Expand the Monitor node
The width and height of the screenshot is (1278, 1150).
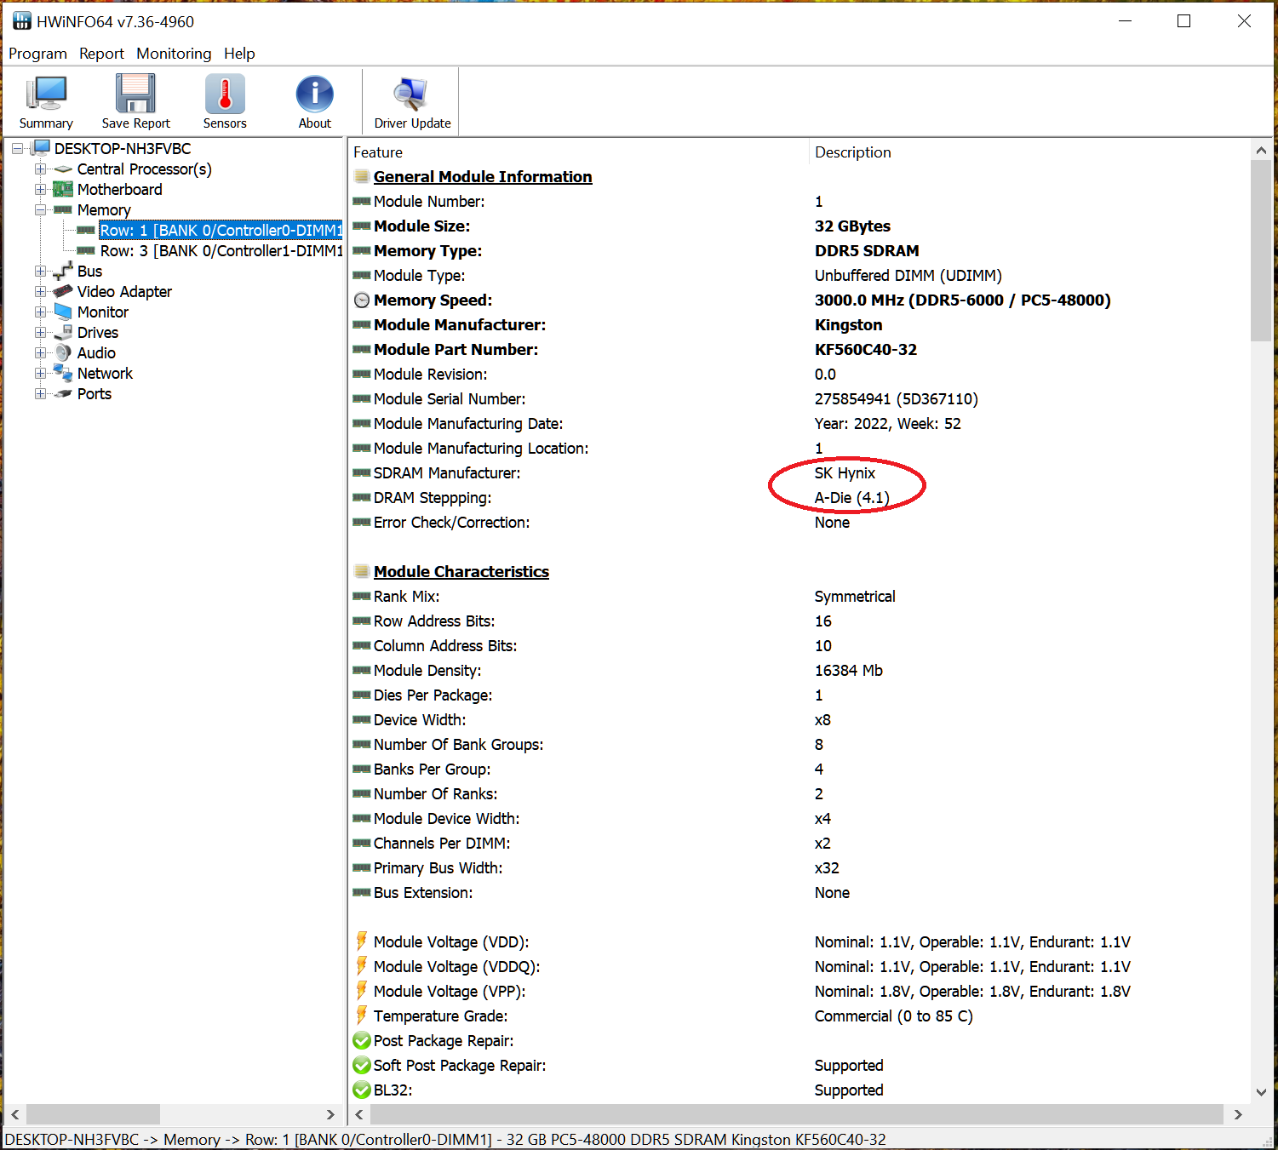(x=40, y=312)
